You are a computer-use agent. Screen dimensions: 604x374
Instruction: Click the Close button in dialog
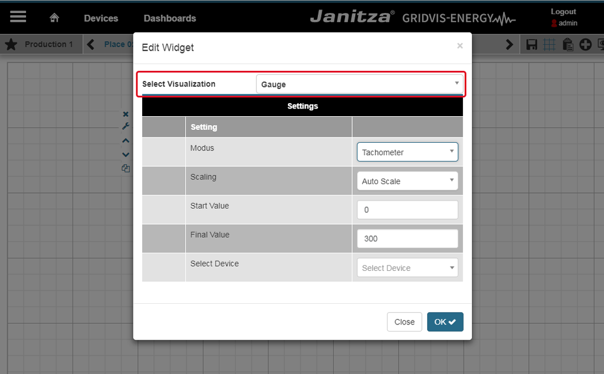[x=404, y=322]
